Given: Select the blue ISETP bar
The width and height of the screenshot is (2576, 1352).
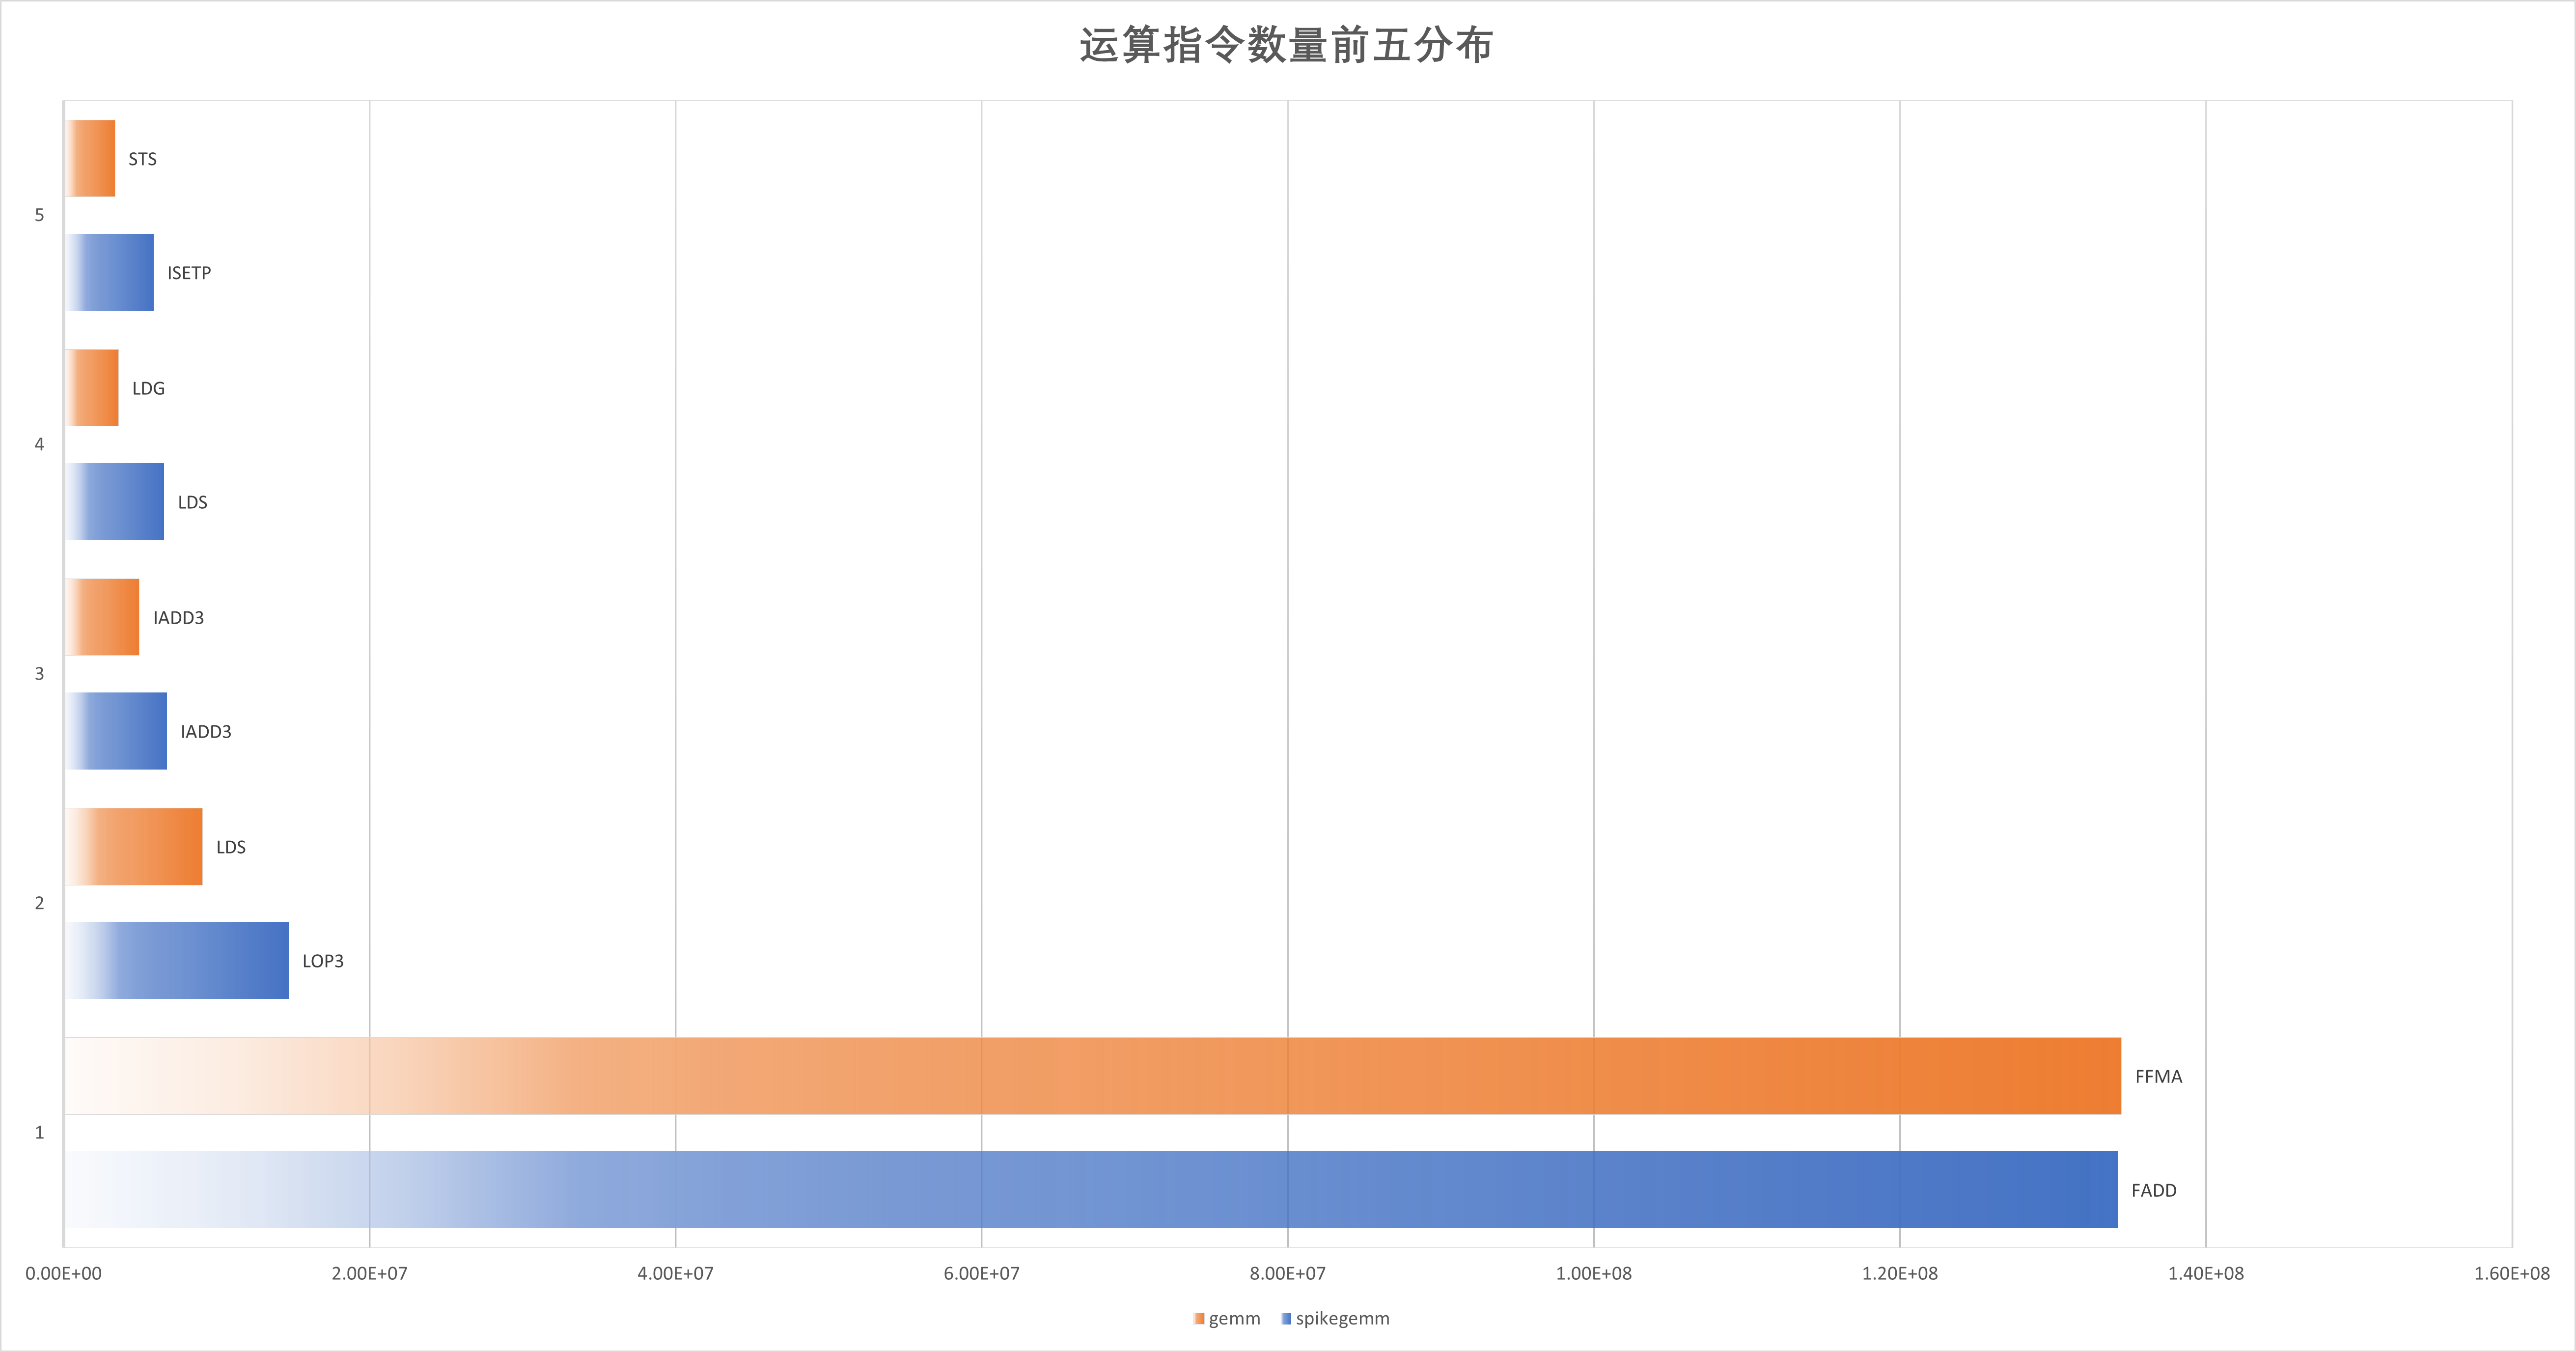Looking at the screenshot, I should (x=109, y=273).
